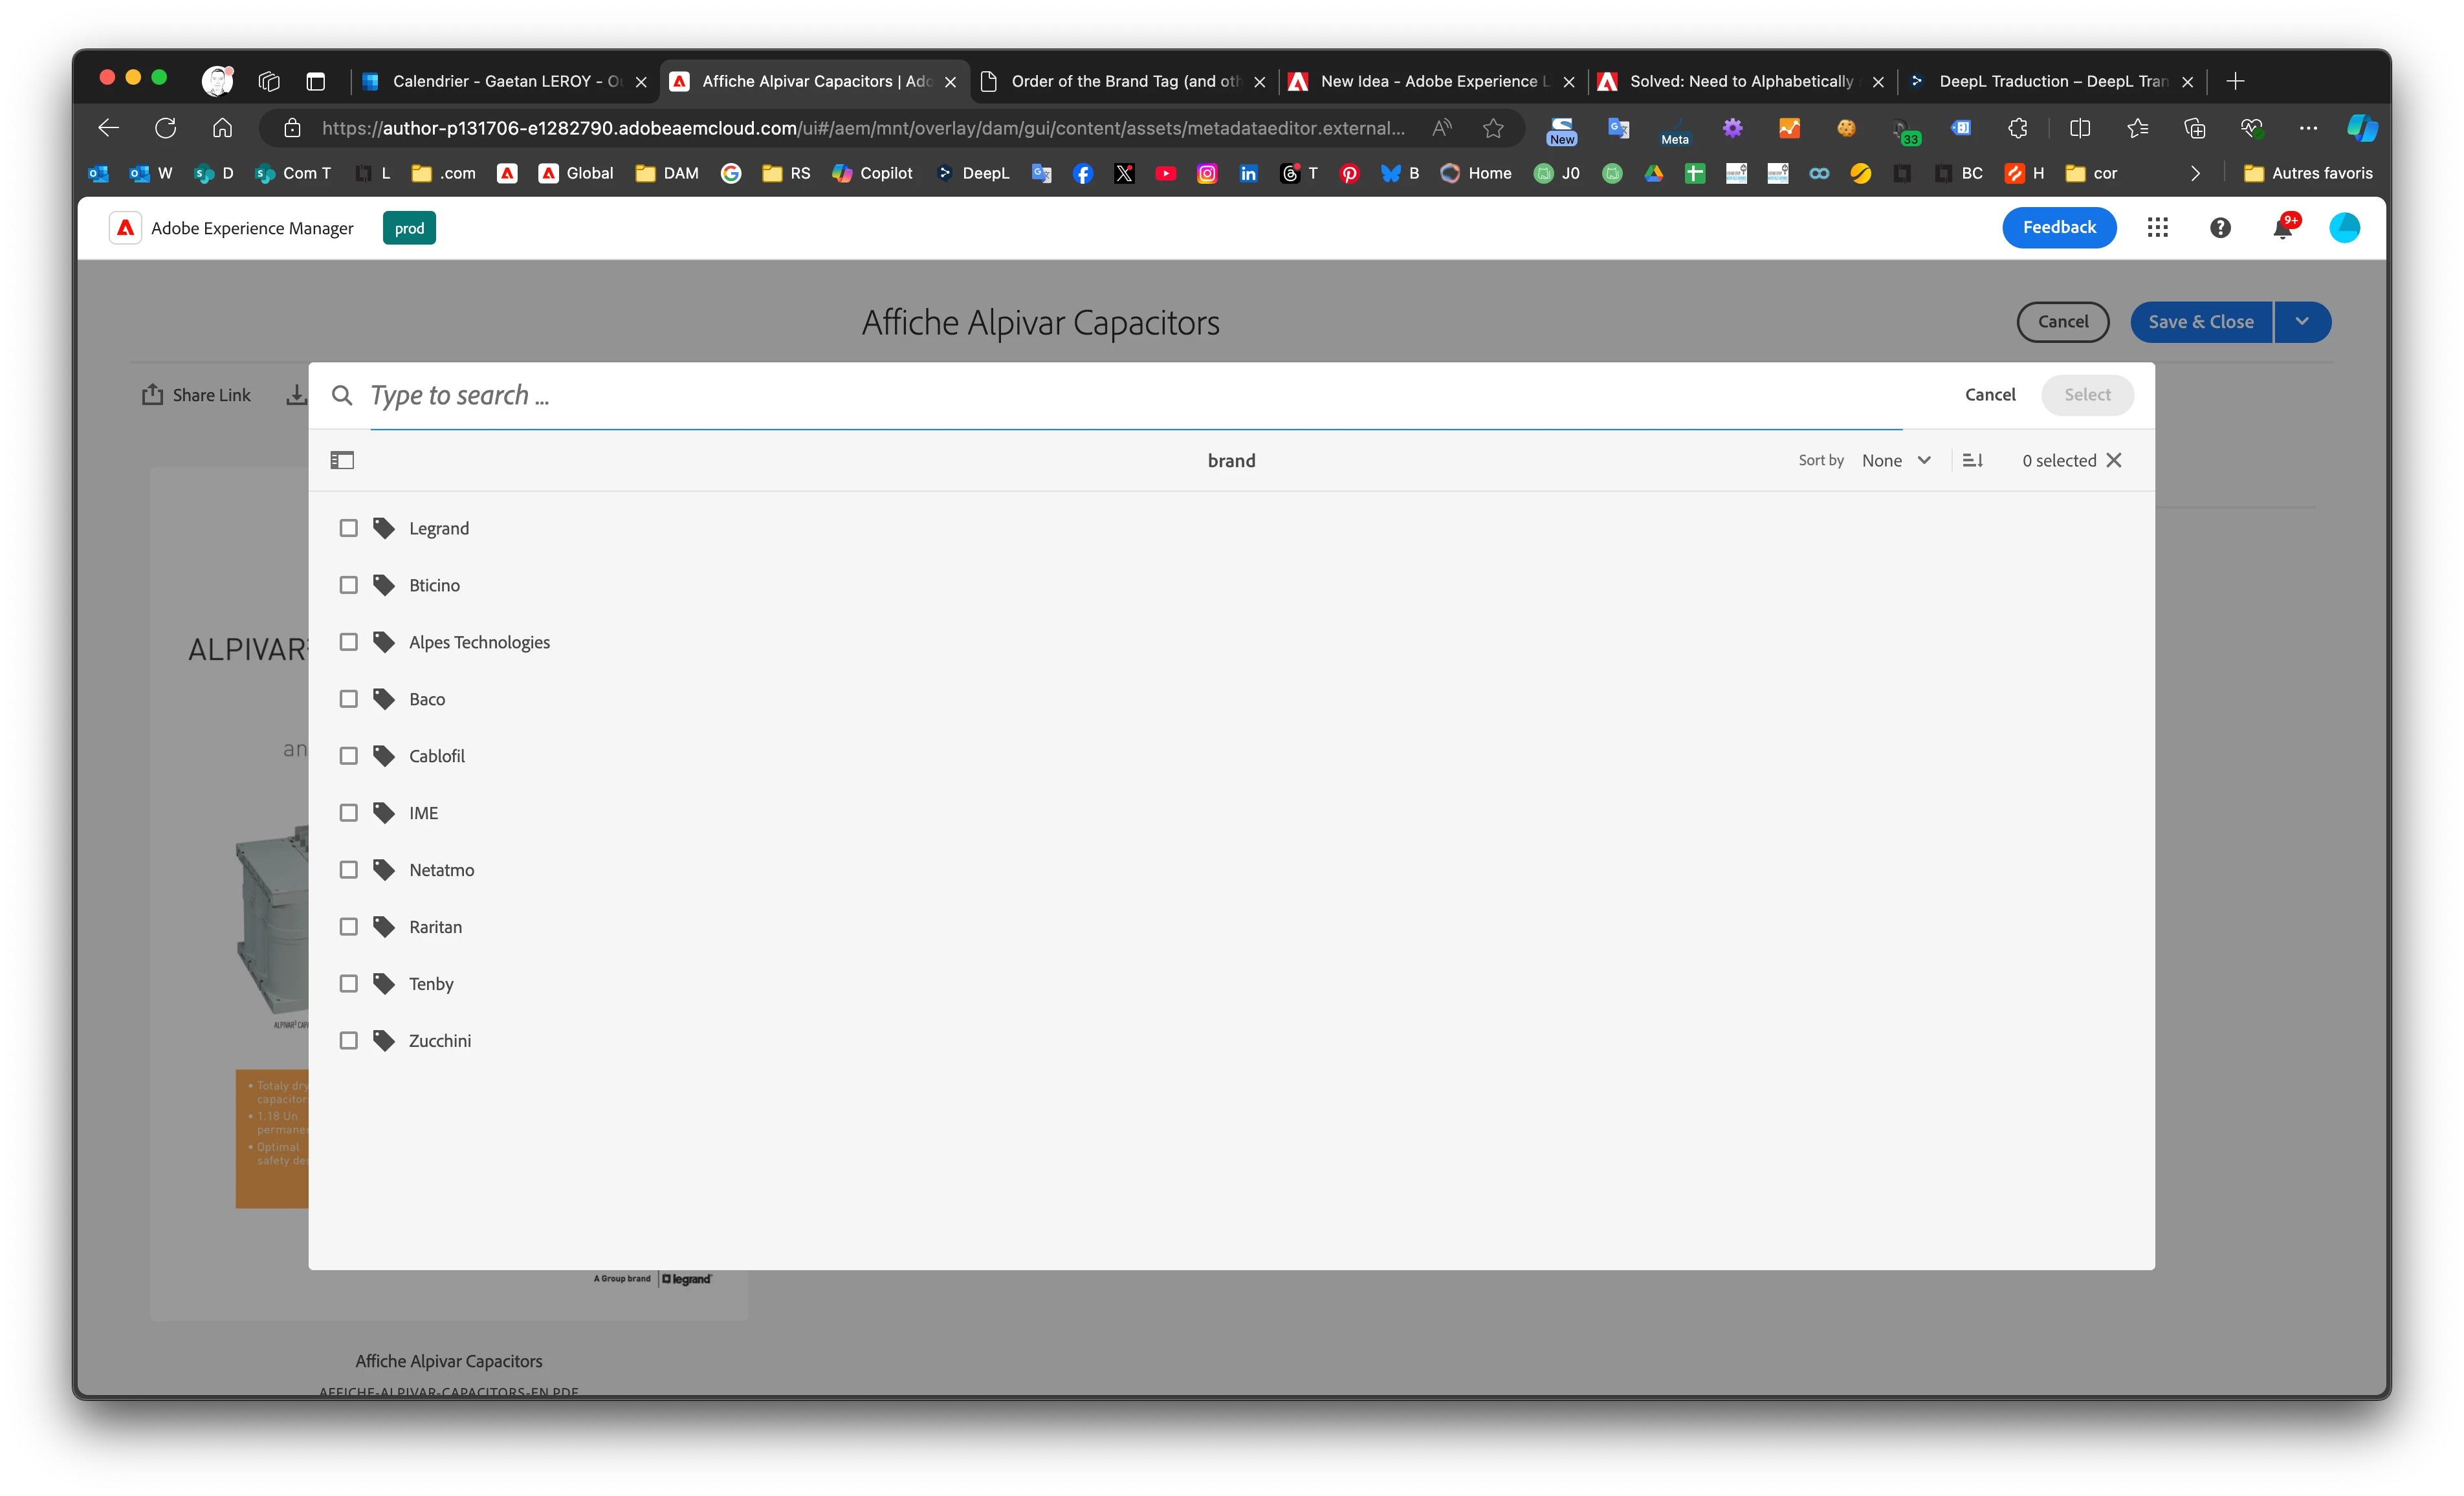
Task: Open the Sort by None dropdown
Action: tap(1896, 460)
